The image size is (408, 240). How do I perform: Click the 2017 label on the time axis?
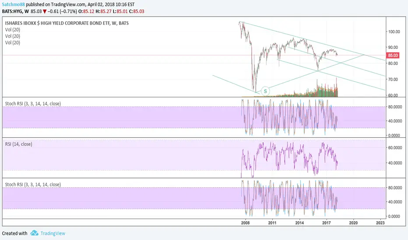coord(326,223)
